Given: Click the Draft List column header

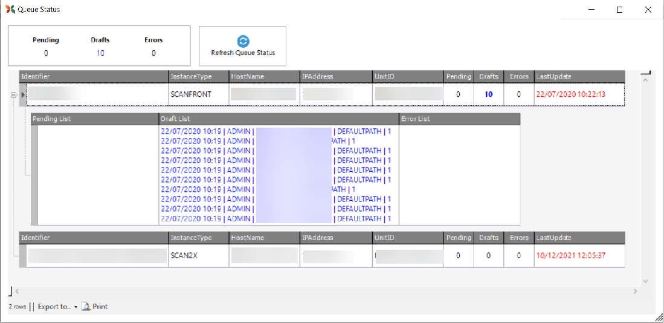Looking at the screenshot, I should pyautogui.click(x=278, y=119).
